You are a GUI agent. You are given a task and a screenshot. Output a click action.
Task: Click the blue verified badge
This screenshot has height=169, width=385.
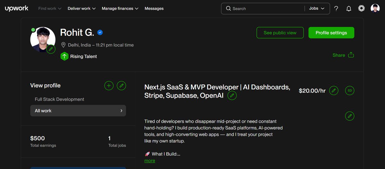coord(100,33)
